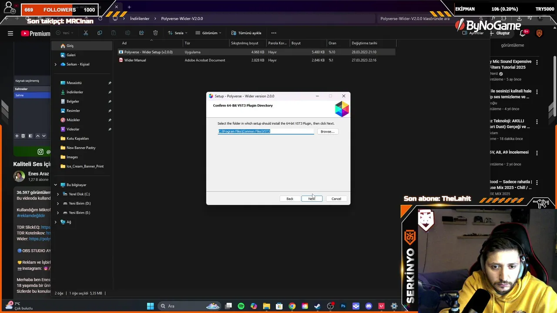Viewport: 557px width, 313px height.
Task: Expand the Ağ network node
Action: pos(55,222)
